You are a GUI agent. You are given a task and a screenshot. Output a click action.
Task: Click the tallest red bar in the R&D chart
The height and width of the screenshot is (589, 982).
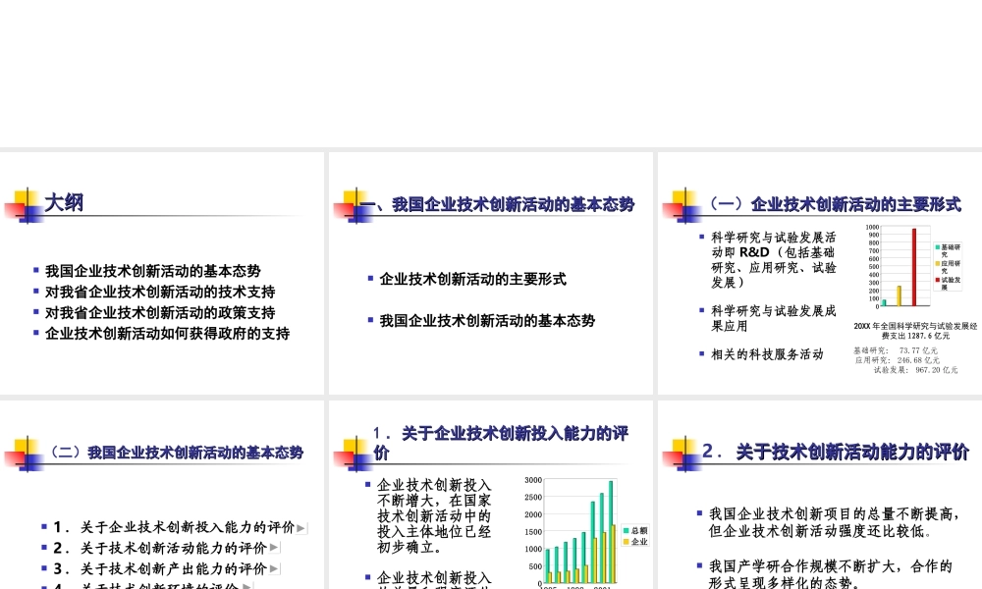914,265
